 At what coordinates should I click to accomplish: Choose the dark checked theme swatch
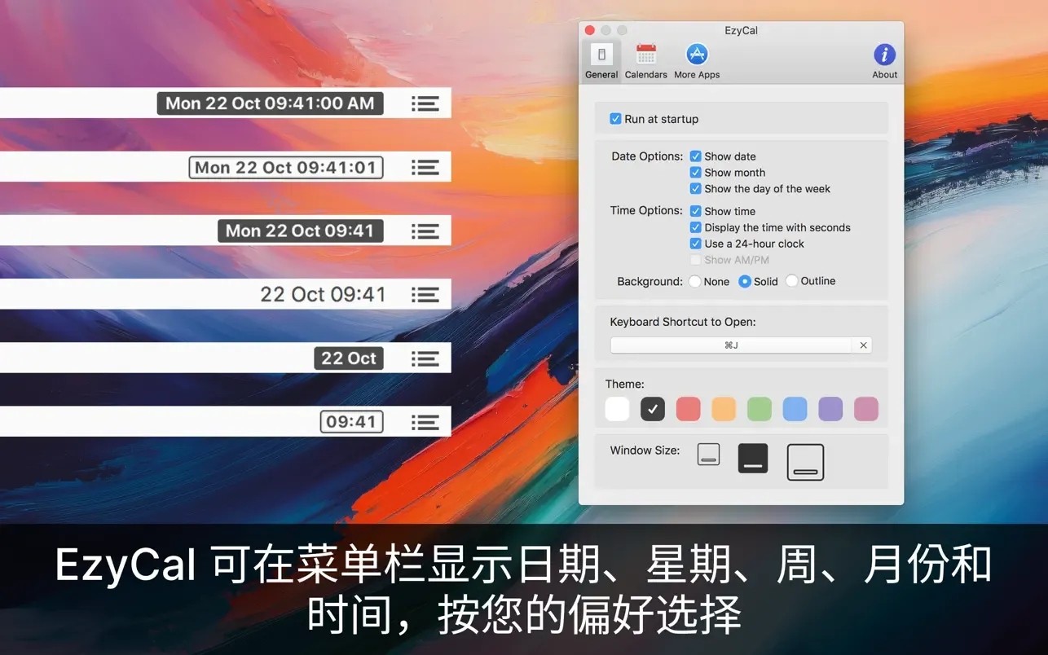653,409
